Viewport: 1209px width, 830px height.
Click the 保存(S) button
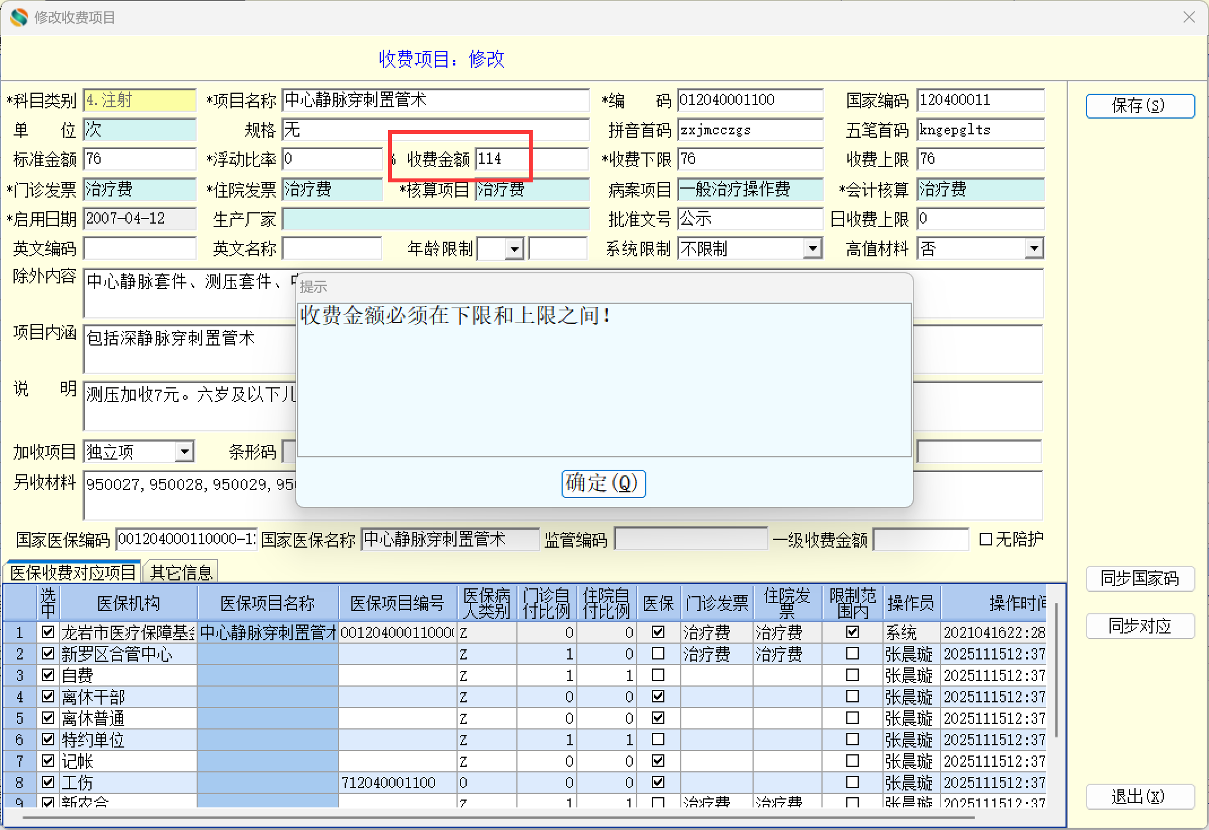pyautogui.click(x=1140, y=106)
